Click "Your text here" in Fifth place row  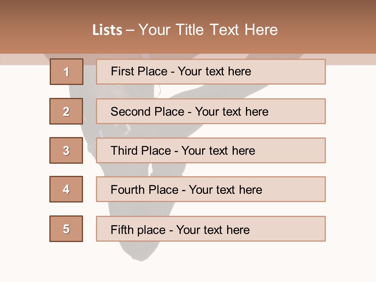pos(213,230)
